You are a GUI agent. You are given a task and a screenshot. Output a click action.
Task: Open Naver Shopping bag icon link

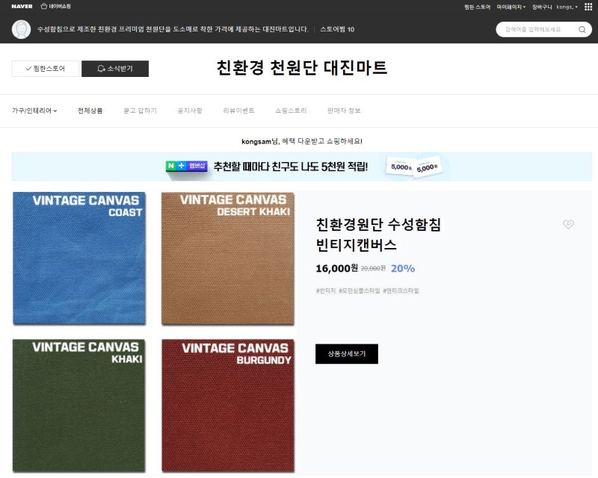(x=55, y=7)
